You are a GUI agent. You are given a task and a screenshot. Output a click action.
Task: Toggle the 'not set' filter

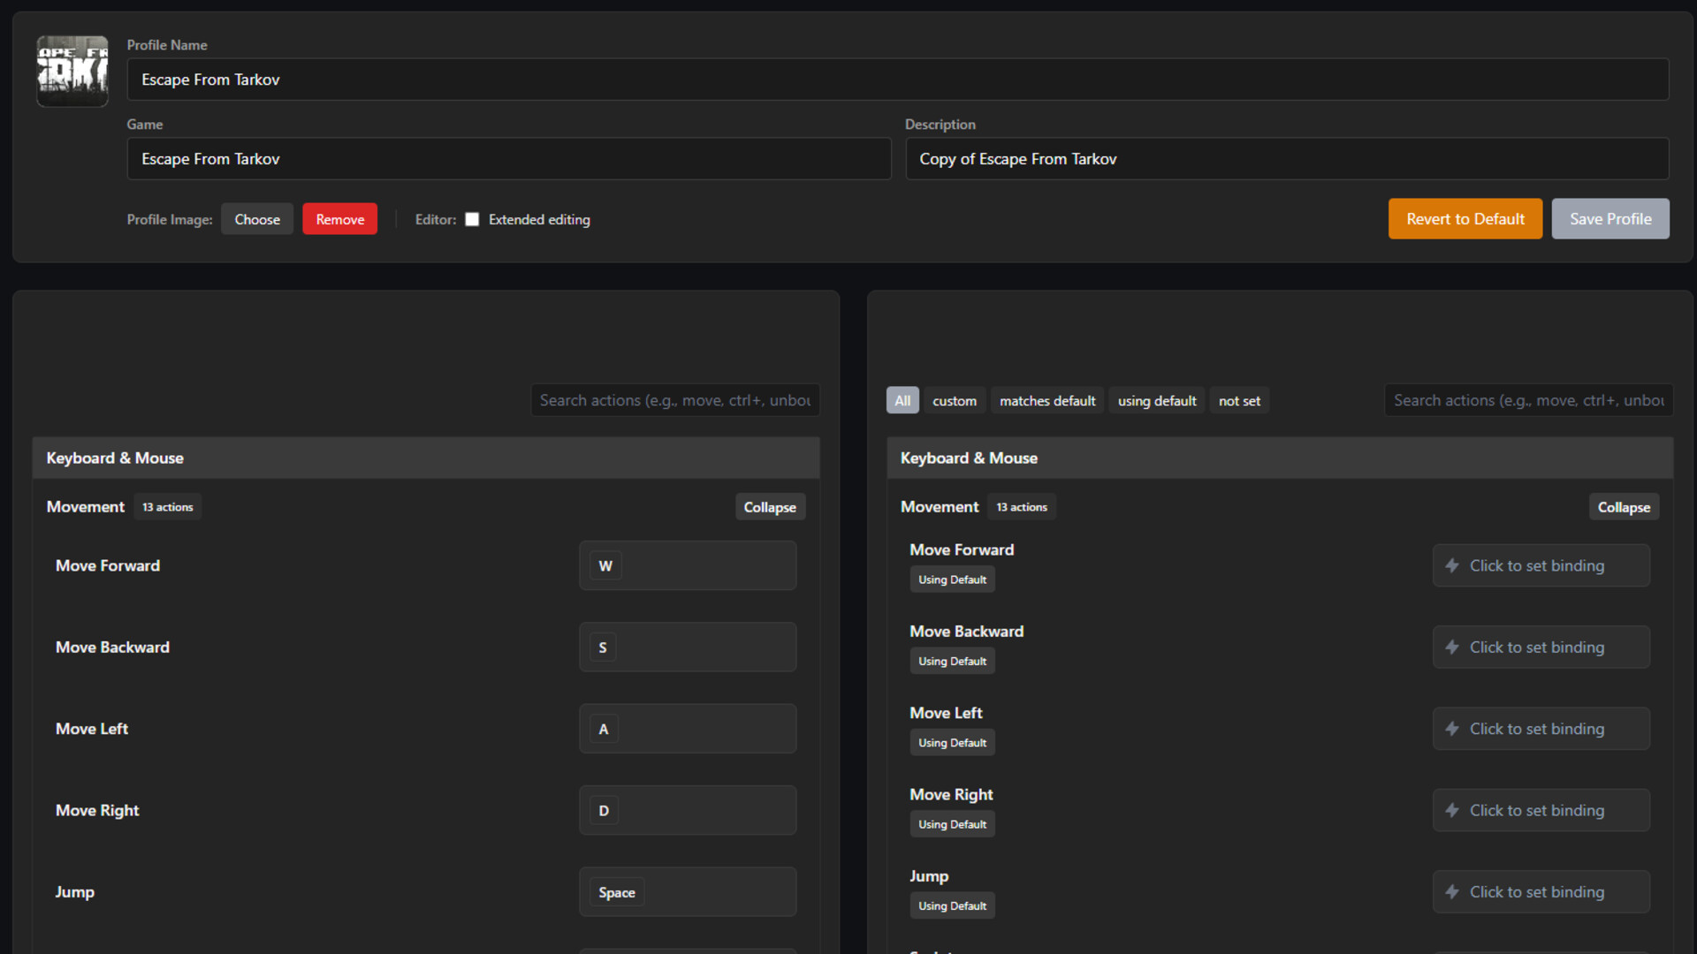point(1239,400)
